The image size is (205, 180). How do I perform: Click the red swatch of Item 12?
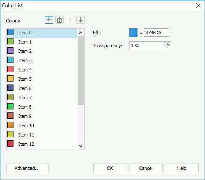[x=11, y=144]
